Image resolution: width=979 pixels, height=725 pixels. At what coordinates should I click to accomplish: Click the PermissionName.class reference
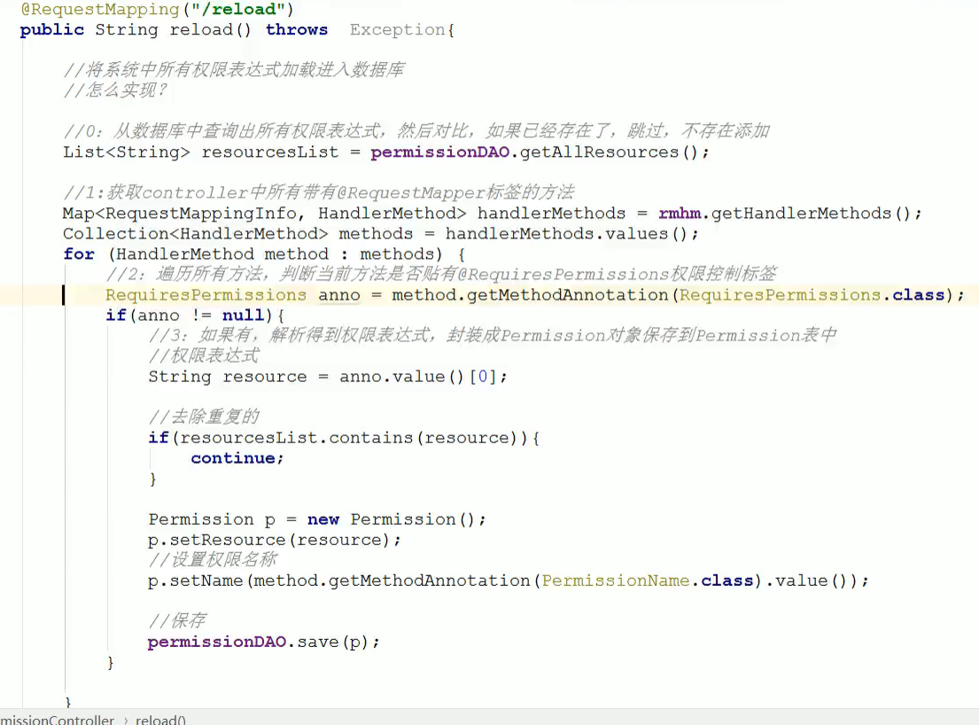pos(648,581)
